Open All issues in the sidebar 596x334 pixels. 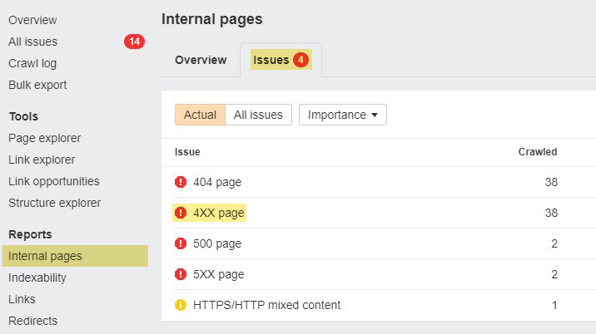(x=33, y=42)
